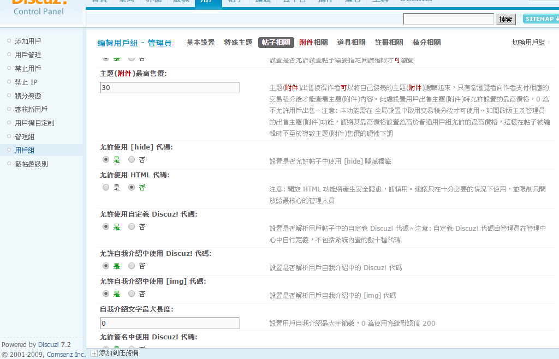Choose 否 for 允許使用自定義 Discuz! 代碼
This screenshot has width=559, height=359.
point(132,226)
